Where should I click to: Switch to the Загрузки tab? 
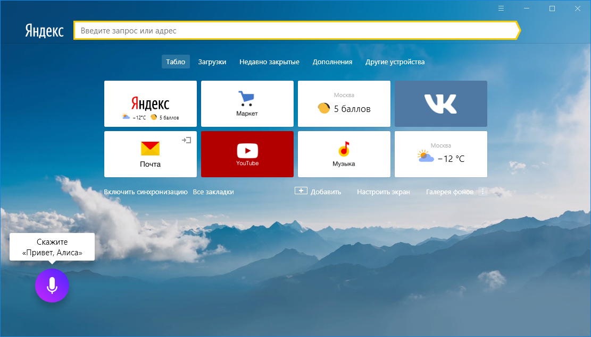click(212, 62)
